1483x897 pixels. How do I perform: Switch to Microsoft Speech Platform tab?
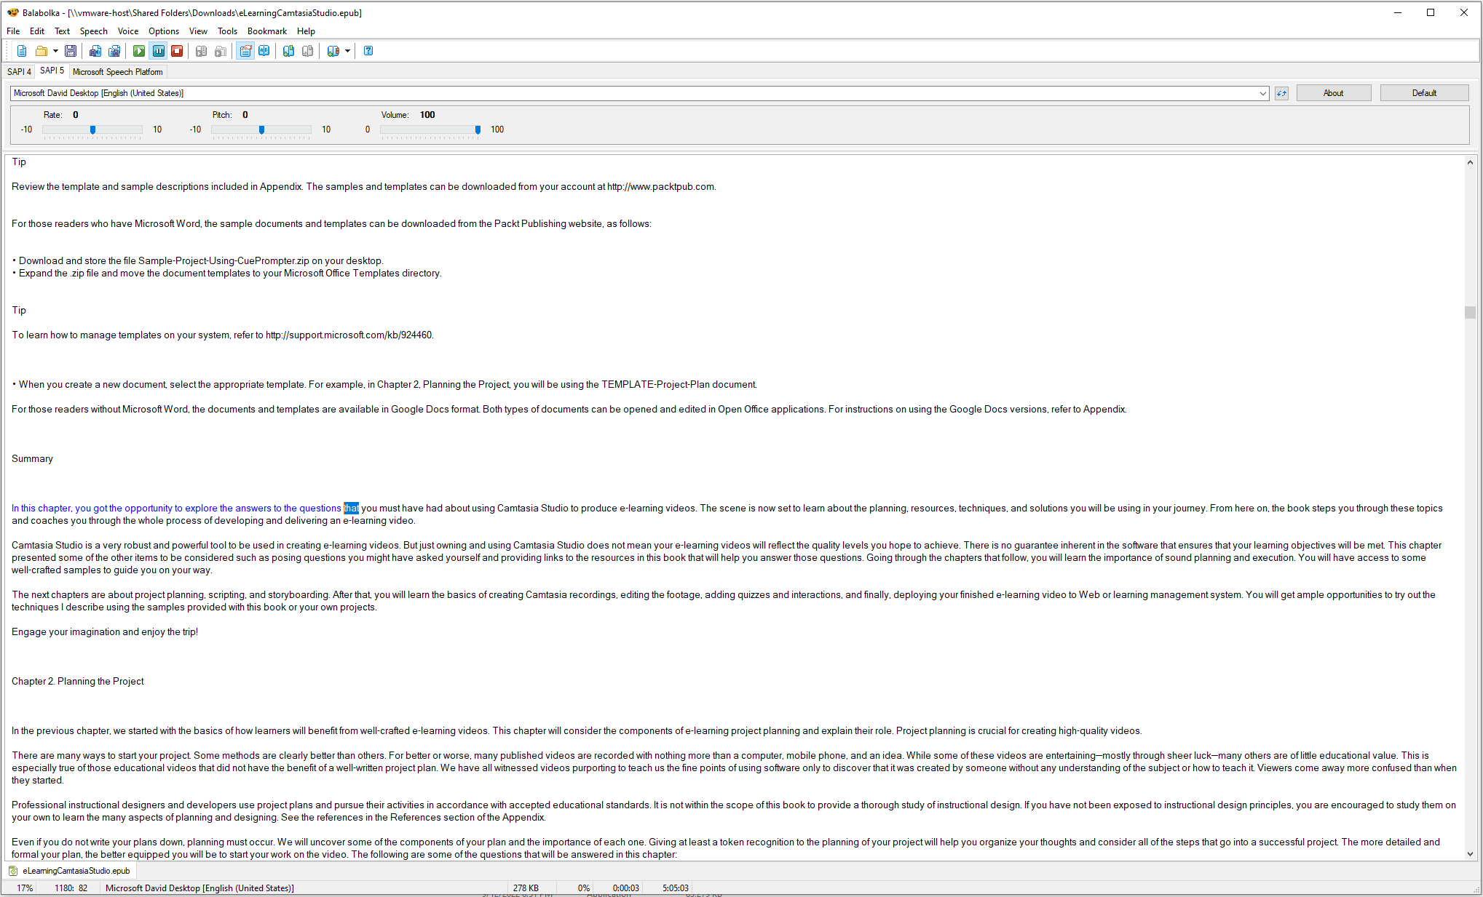click(x=118, y=72)
